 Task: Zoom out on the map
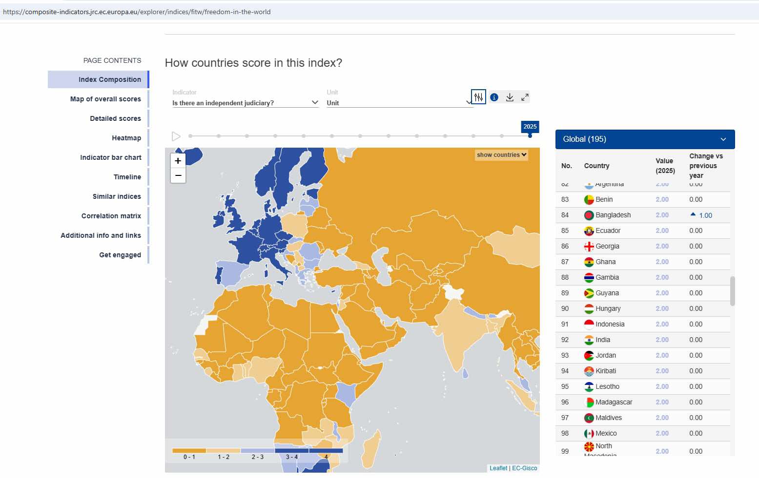[178, 175]
